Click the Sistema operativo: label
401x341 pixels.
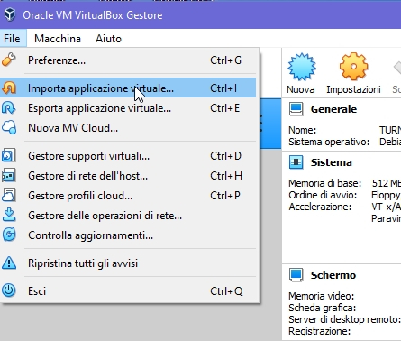pyautogui.click(x=329, y=142)
